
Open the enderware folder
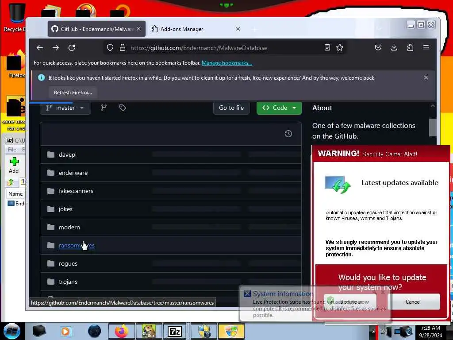tap(73, 173)
